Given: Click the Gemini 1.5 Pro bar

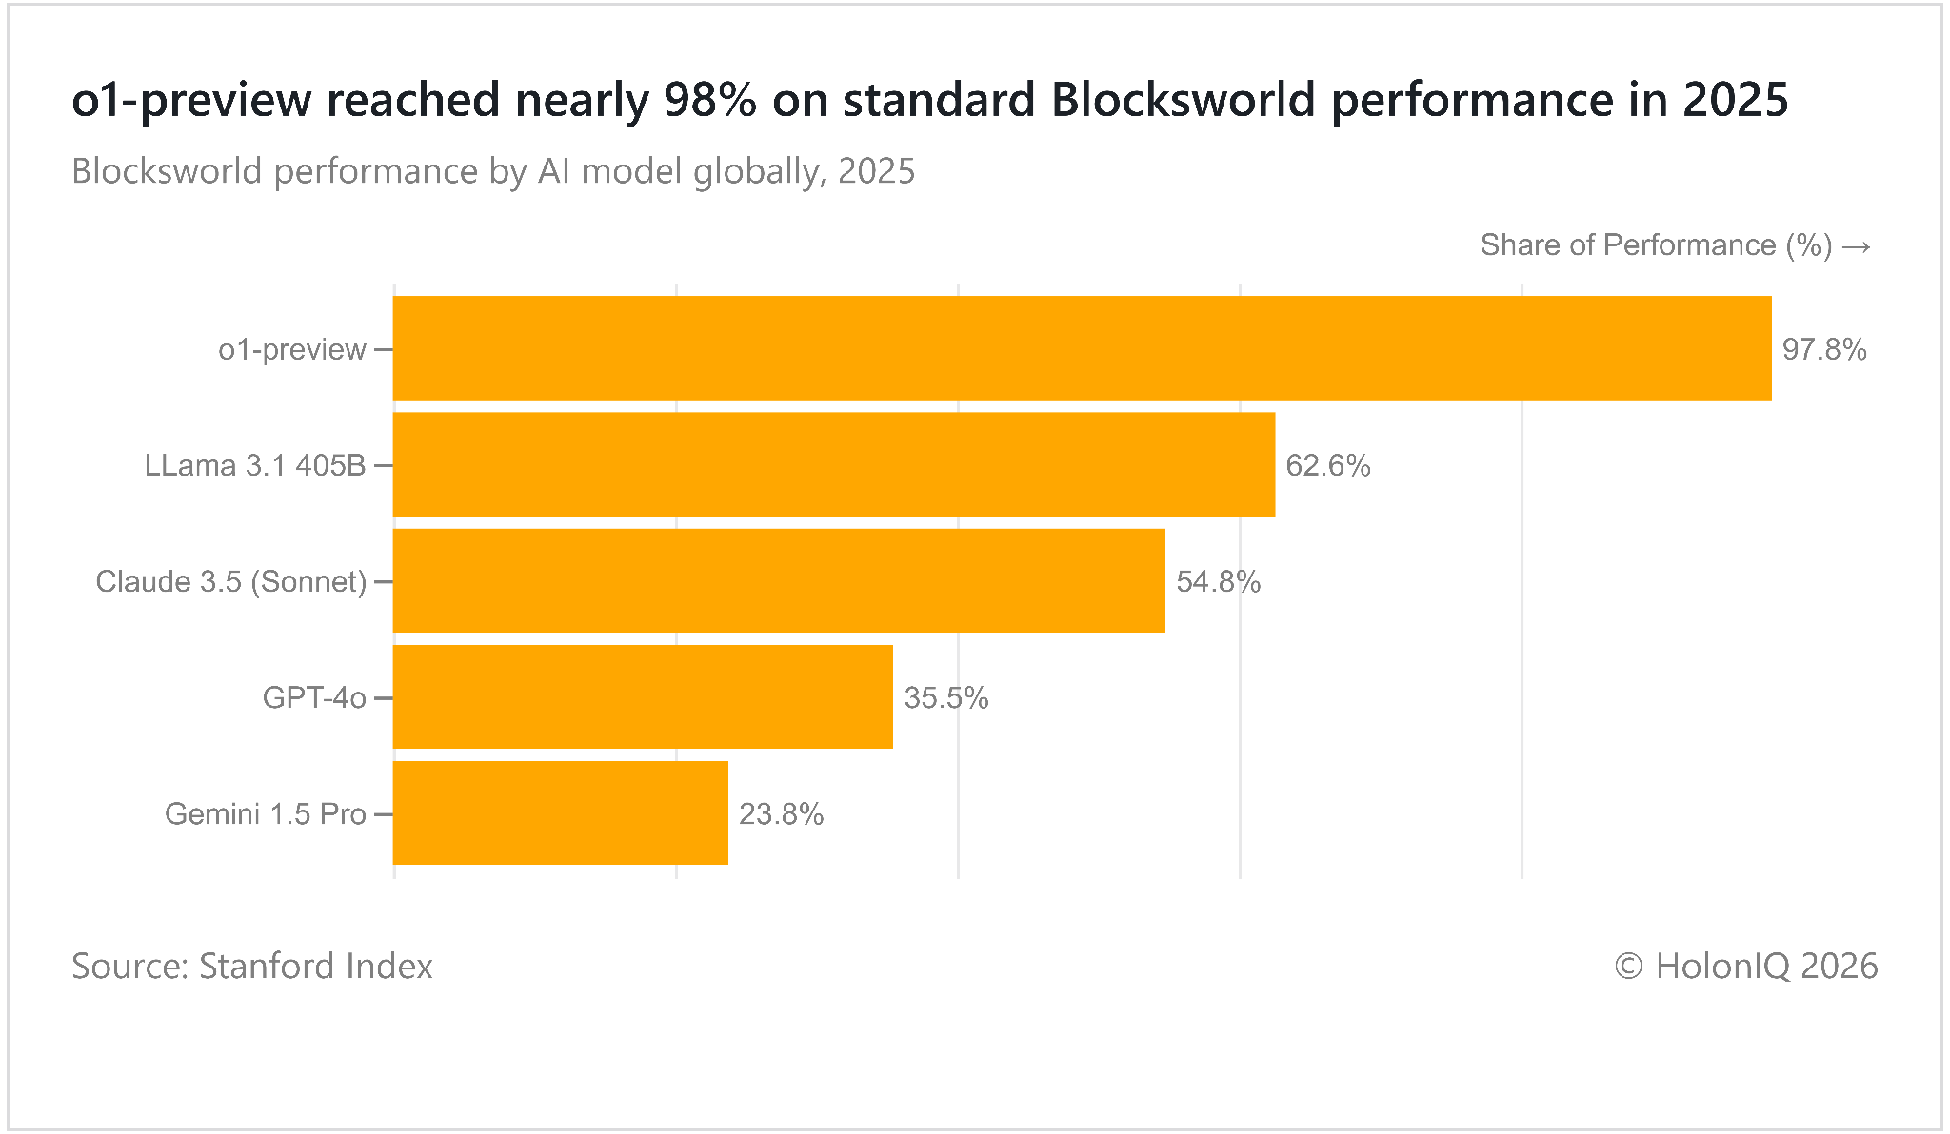Looking at the screenshot, I should 561,813.
